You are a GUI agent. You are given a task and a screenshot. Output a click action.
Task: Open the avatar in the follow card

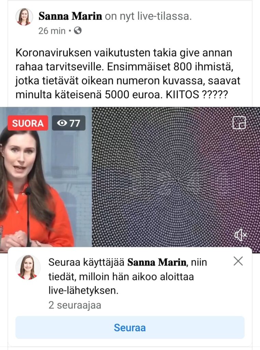28,267
